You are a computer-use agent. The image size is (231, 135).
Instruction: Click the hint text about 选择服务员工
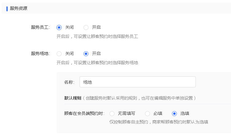pos(97,36)
